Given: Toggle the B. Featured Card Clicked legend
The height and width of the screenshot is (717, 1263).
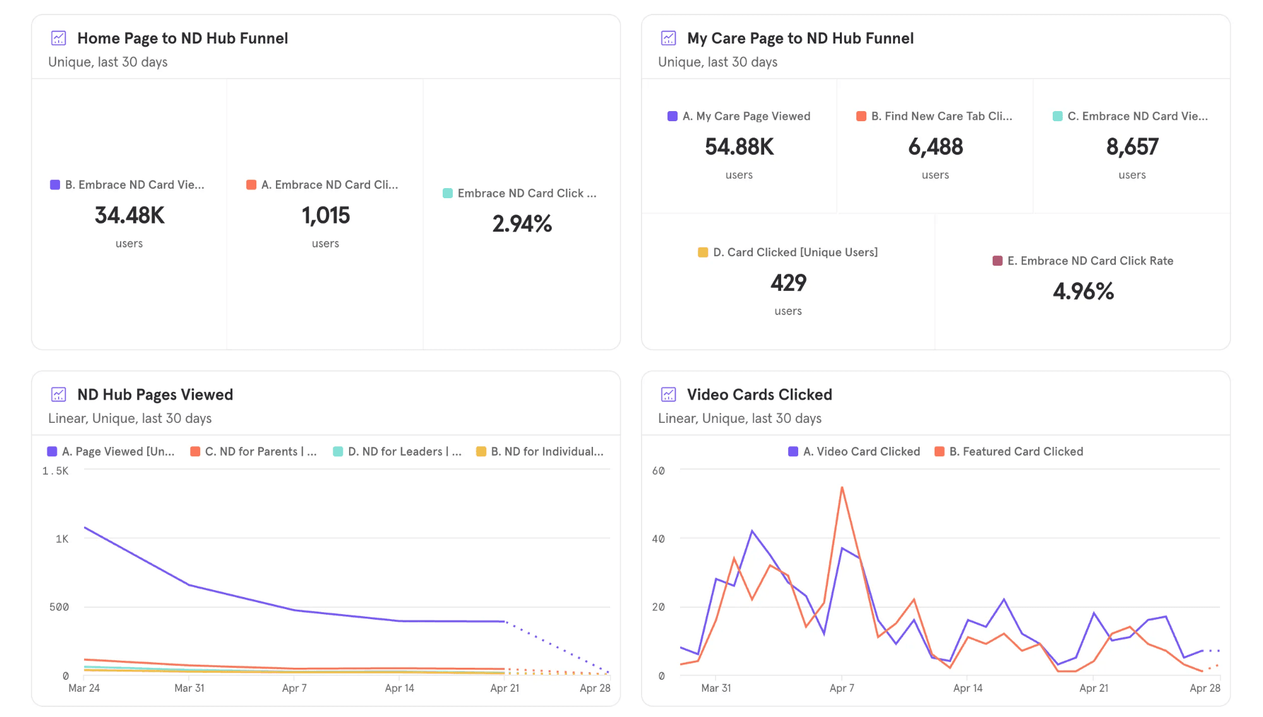Looking at the screenshot, I should (1015, 451).
